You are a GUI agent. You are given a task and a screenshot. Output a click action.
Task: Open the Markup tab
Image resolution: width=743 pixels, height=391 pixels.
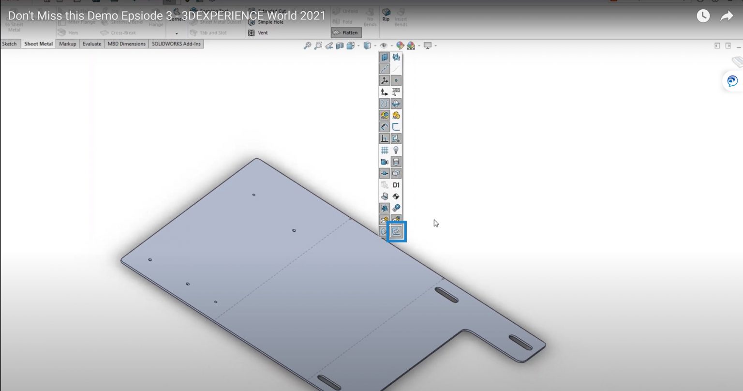click(x=68, y=44)
